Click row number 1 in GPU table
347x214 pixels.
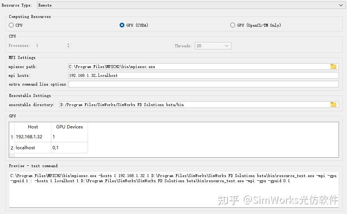pos(11,137)
